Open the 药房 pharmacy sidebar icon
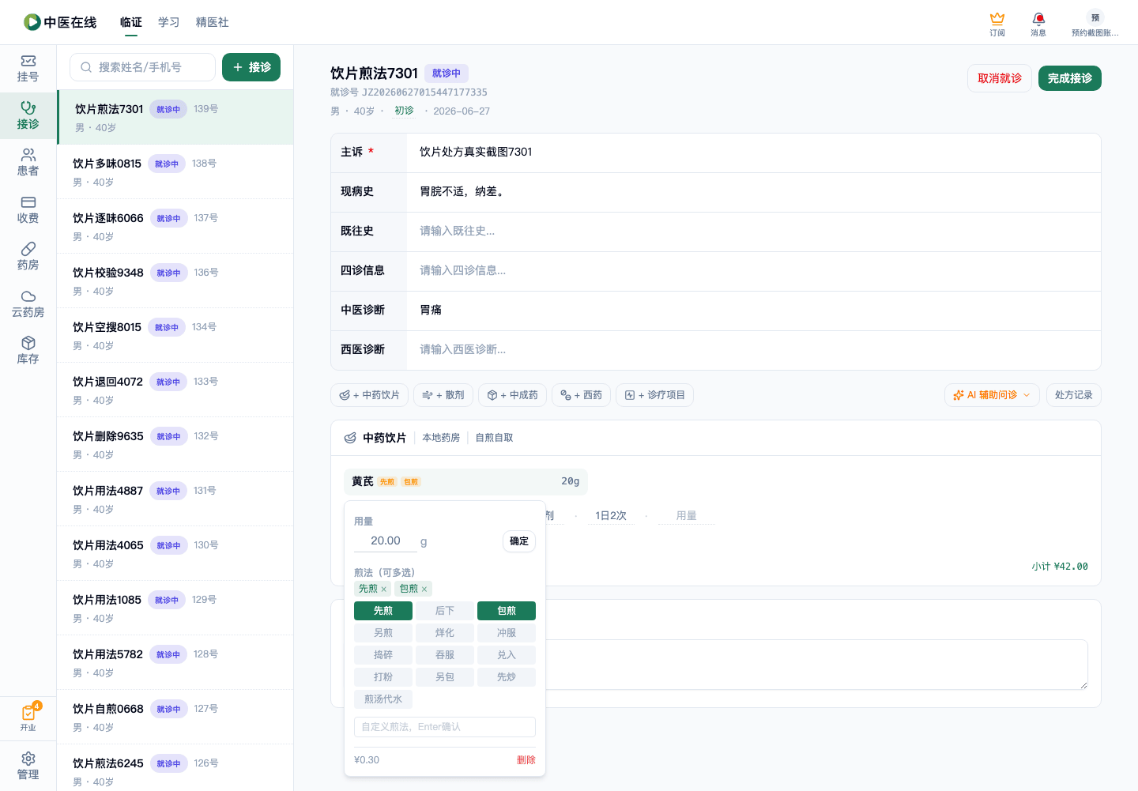 click(x=28, y=256)
